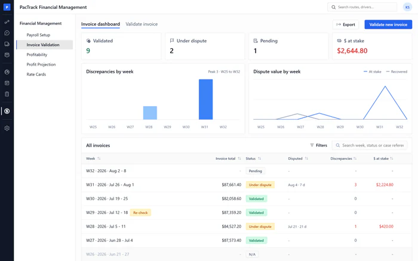Click the Export button
This screenshot has height=261, width=418.
(346, 24)
